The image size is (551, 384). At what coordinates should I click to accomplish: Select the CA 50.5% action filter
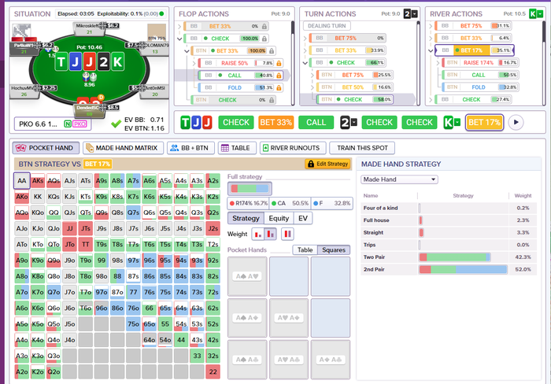[x=290, y=203]
